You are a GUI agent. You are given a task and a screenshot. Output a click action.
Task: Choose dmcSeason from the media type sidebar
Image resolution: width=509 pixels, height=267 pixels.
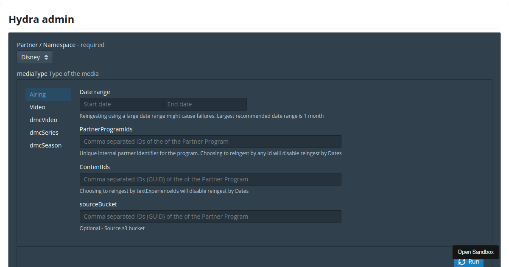pos(45,145)
